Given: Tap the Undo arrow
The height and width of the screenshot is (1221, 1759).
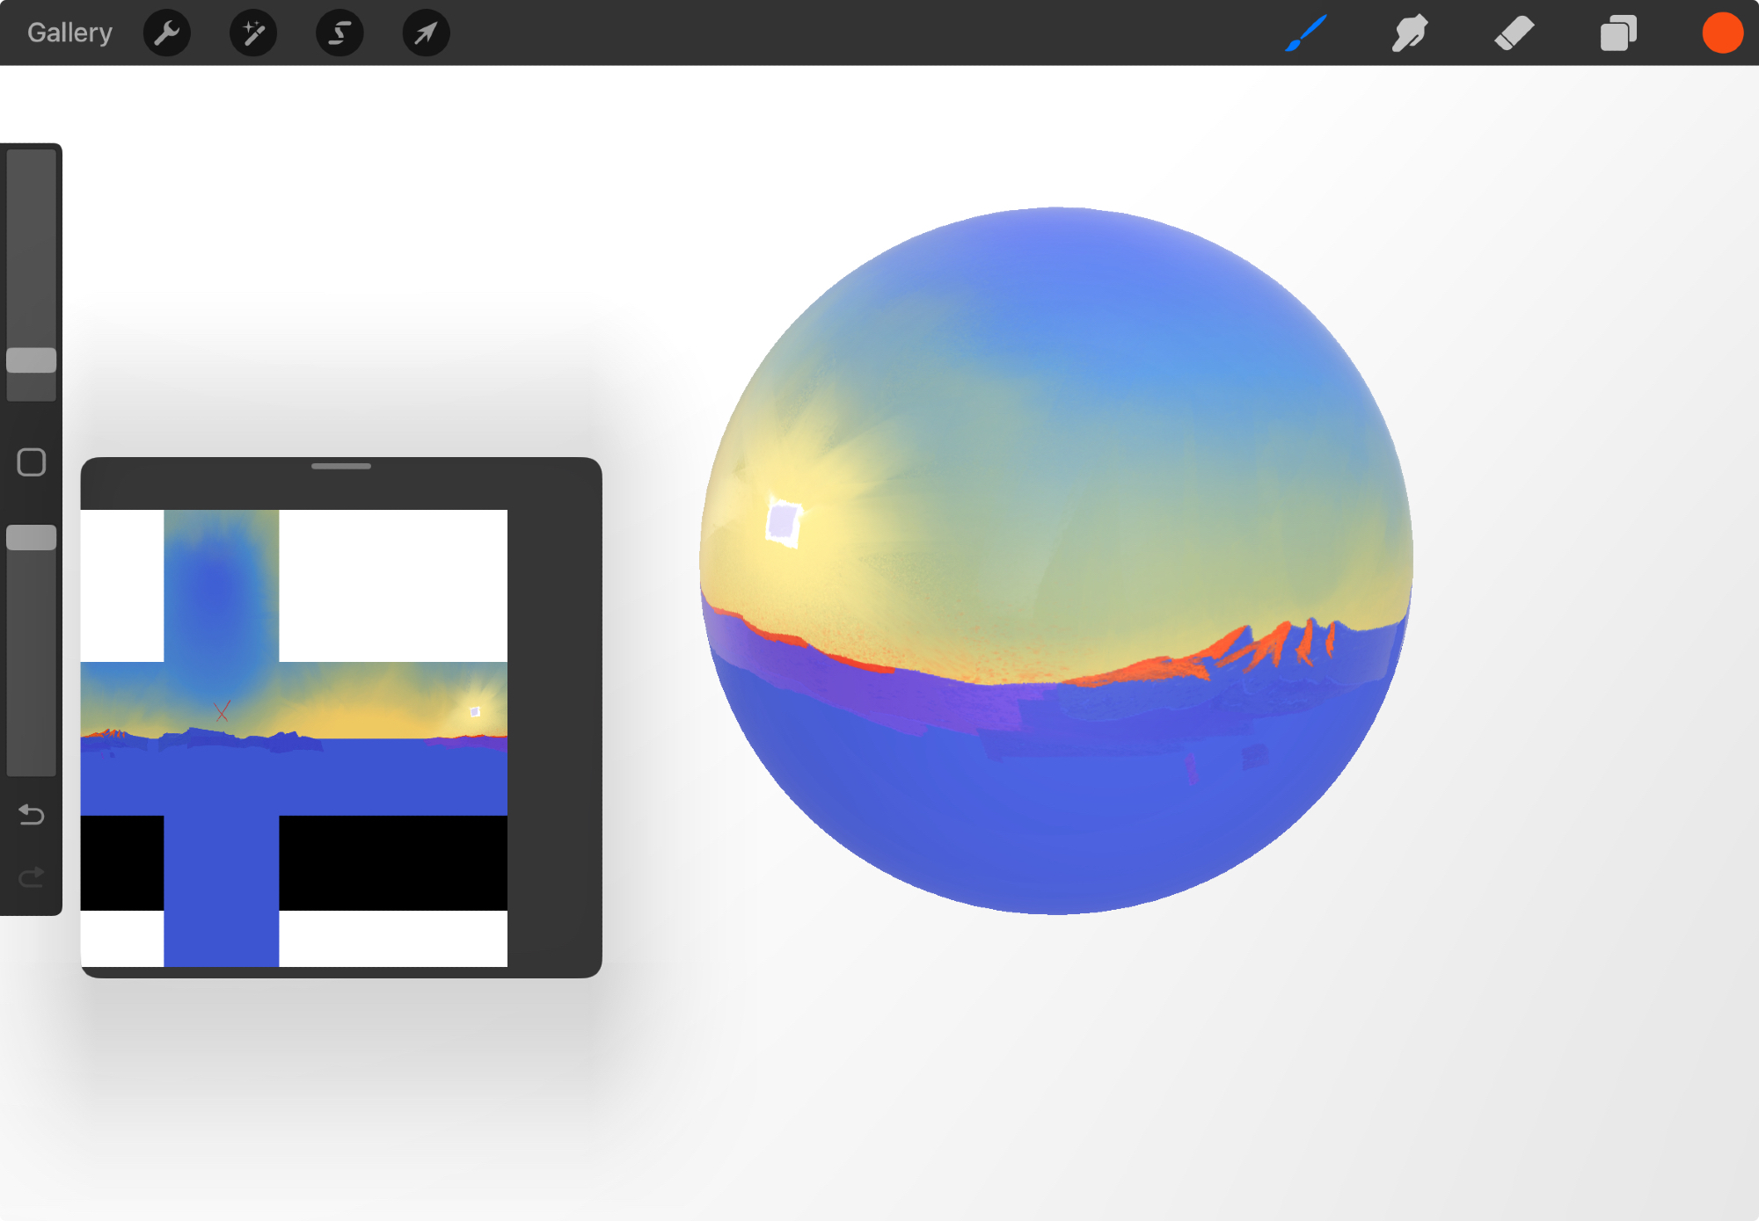Looking at the screenshot, I should click(32, 815).
